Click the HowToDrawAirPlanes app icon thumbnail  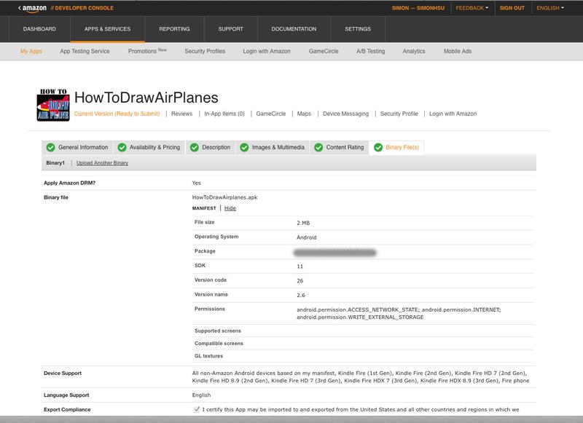pos(52,106)
